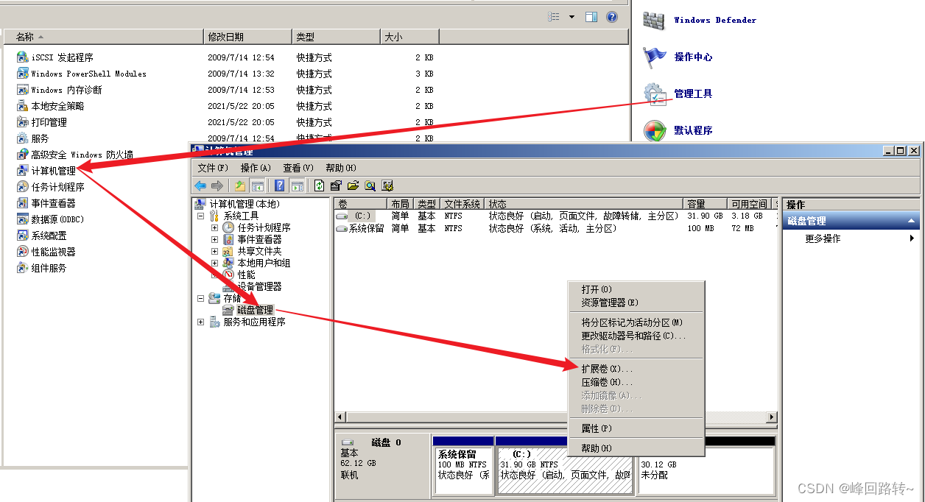Click the Refresh toolbar icon
The height and width of the screenshot is (502, 925).
tap(320, 185)
